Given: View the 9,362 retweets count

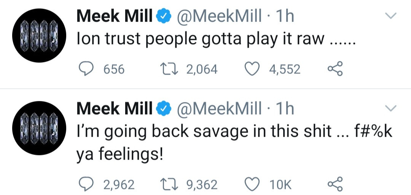Looking at the screenshot, I should coord(202,185).
